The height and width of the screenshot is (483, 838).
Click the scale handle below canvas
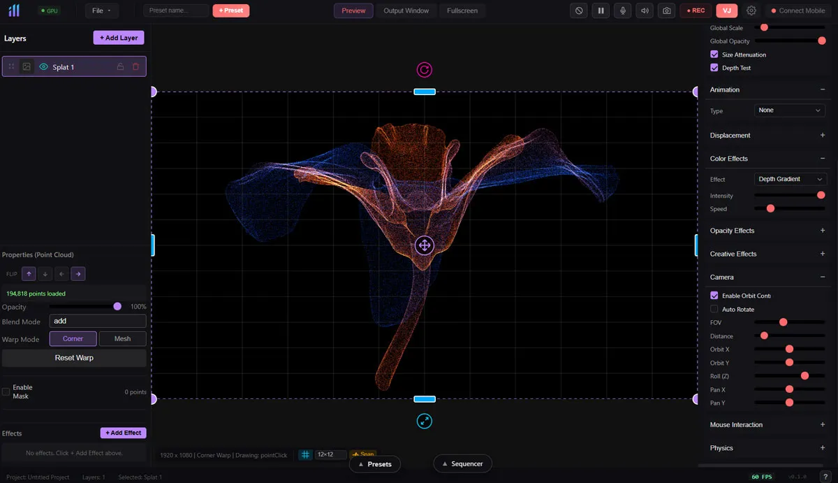(x=425, y=421)
